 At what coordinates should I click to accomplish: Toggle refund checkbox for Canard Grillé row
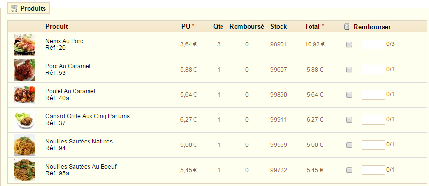click(349, 120)
